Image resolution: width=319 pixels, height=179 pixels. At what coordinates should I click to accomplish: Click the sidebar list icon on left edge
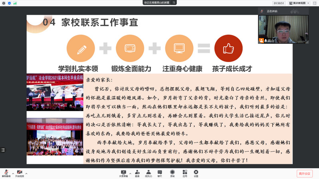click(3, 150)
